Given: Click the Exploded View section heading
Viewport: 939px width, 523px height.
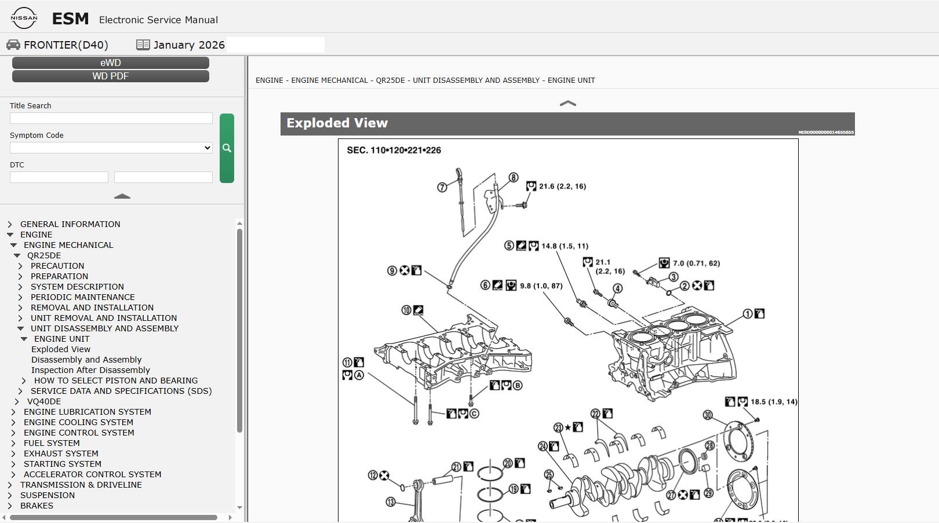Looking at the screenshot, I should 337,123.
